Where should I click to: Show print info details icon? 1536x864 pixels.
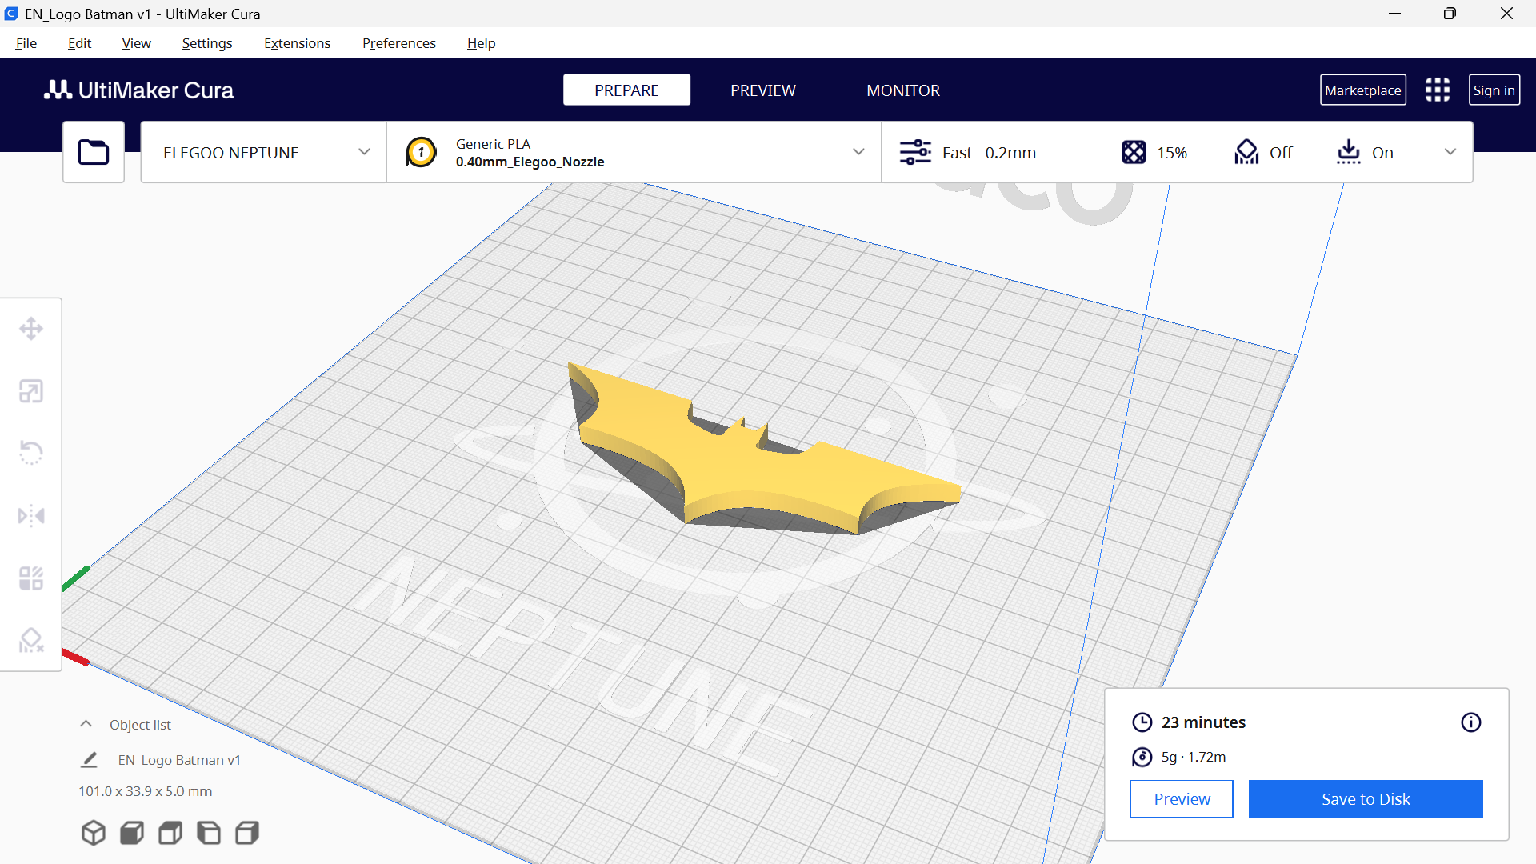click(1471, 722)
